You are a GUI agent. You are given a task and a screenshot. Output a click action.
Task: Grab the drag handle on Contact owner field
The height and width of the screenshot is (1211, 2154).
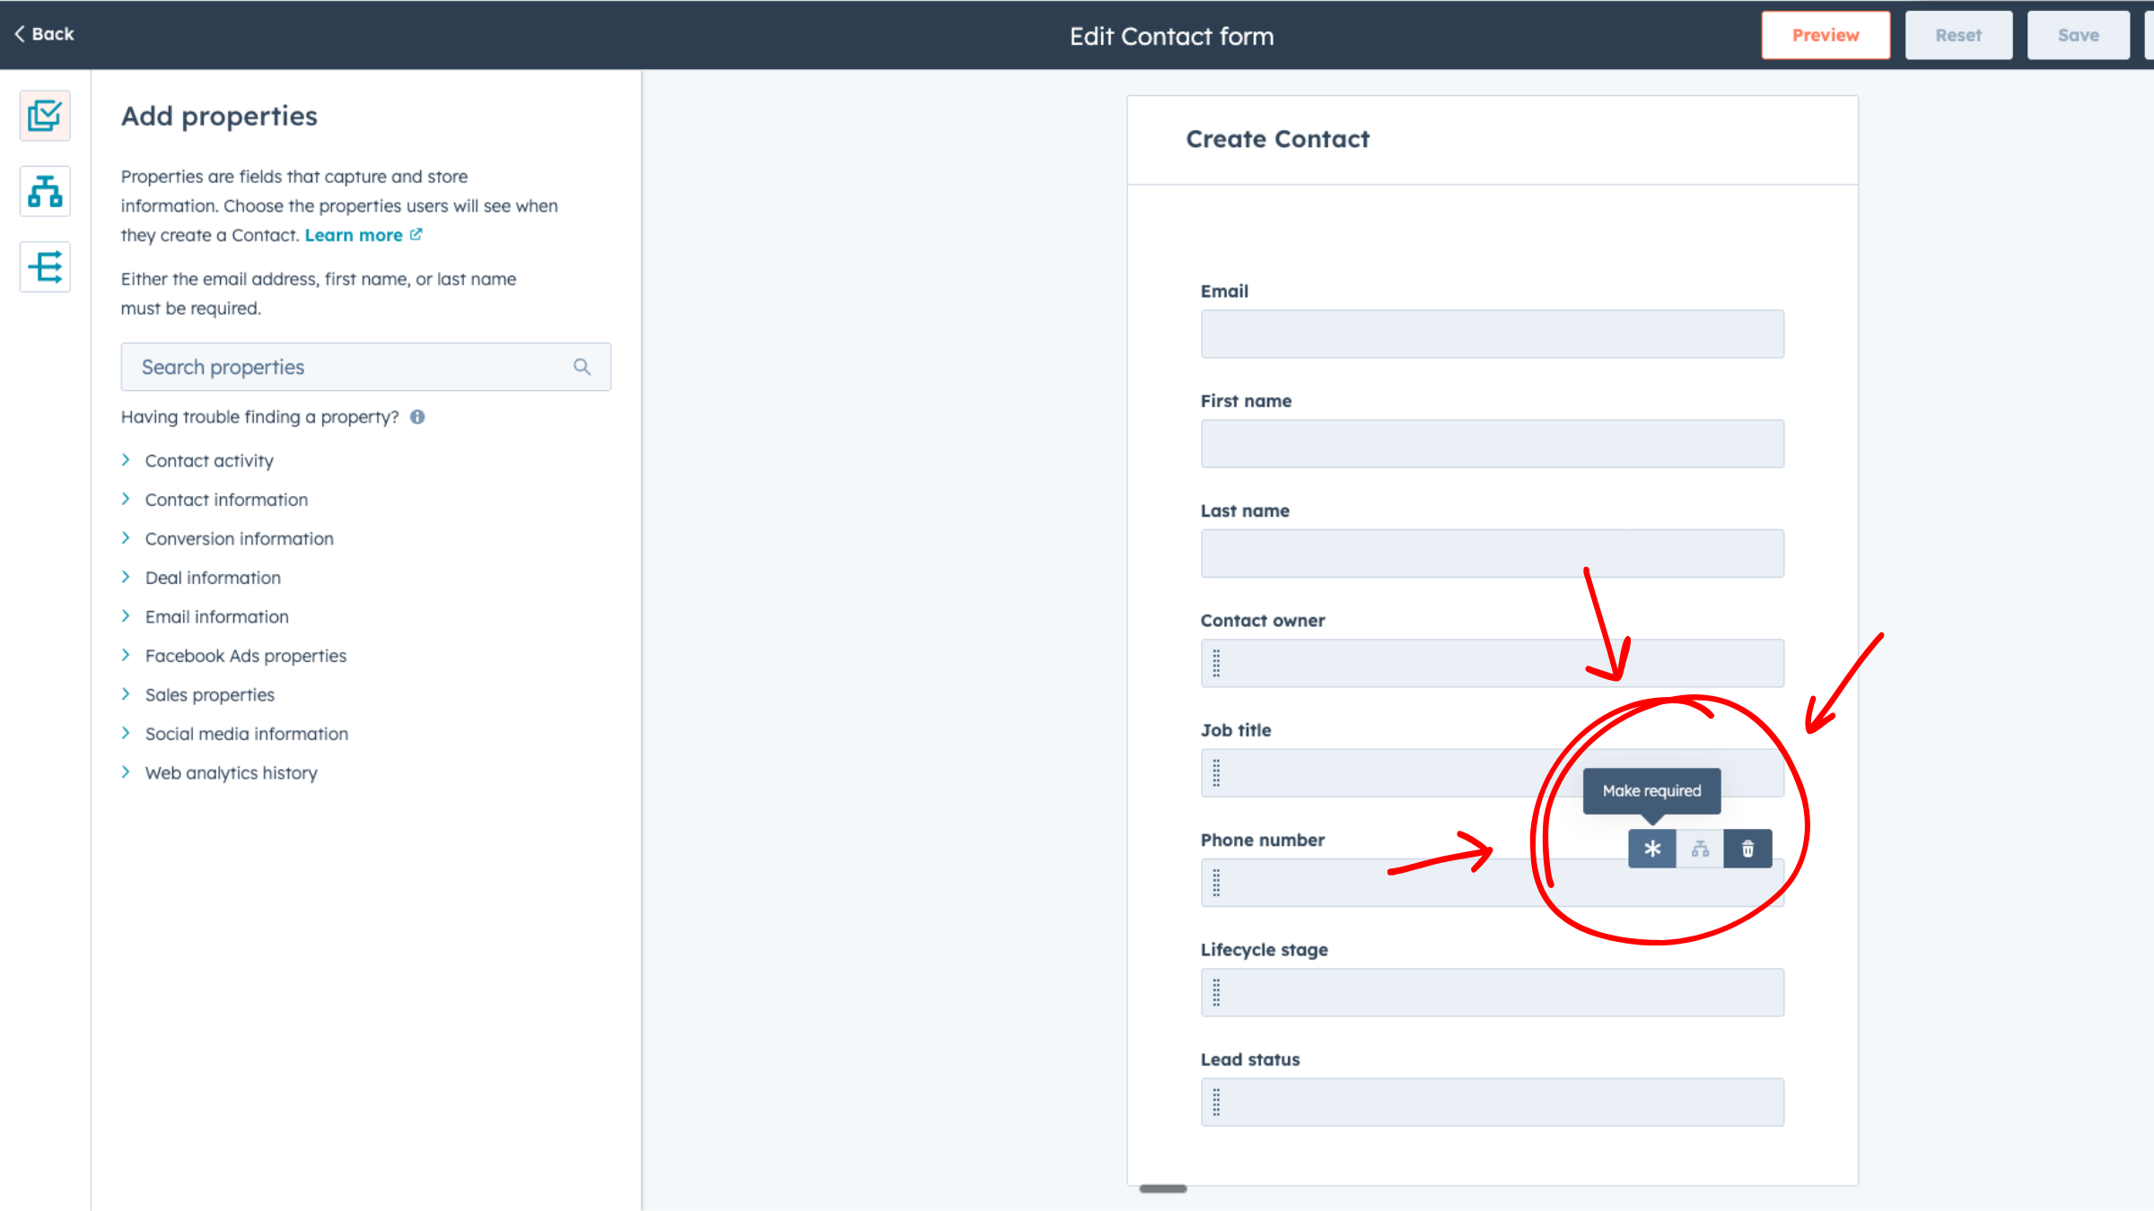point(1217,663)
